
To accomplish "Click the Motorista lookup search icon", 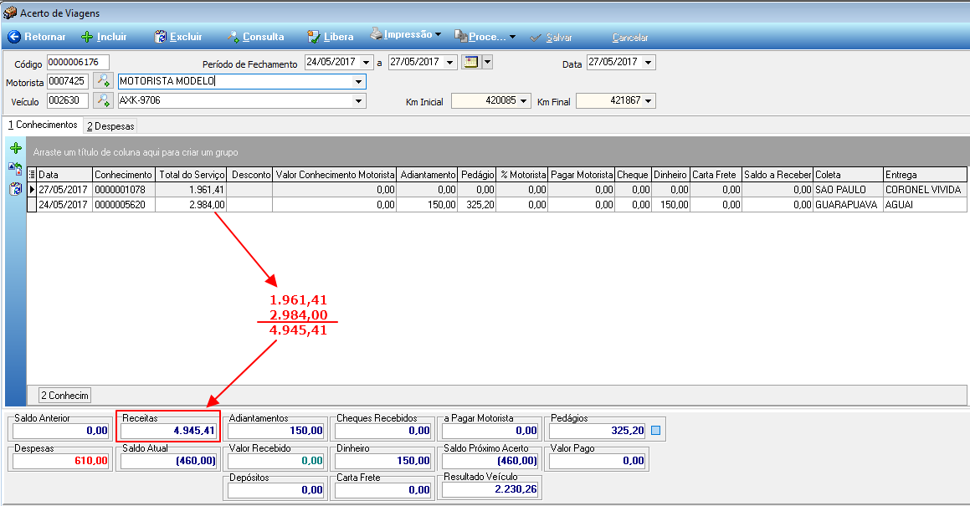I will (x=103, y=81).
